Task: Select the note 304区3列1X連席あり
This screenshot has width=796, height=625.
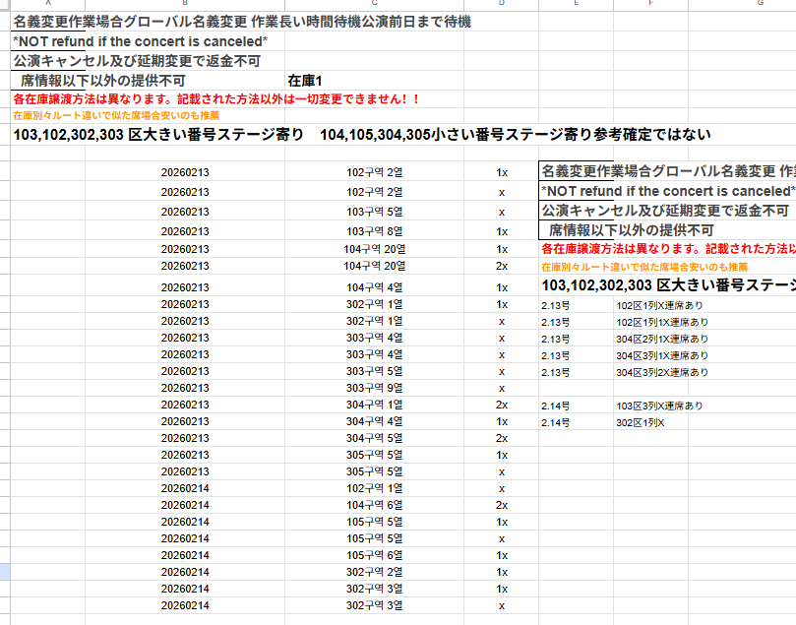Action: (x=662, y=356)
